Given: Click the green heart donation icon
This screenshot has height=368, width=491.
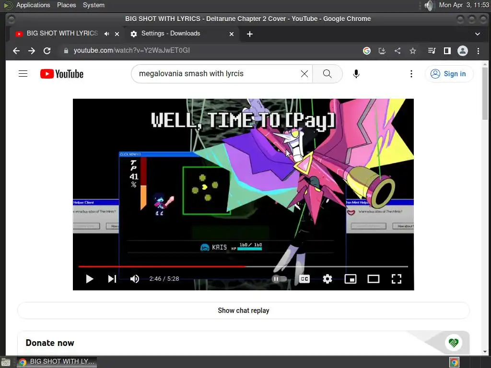Looking at the screenshot, I should 453,343.
